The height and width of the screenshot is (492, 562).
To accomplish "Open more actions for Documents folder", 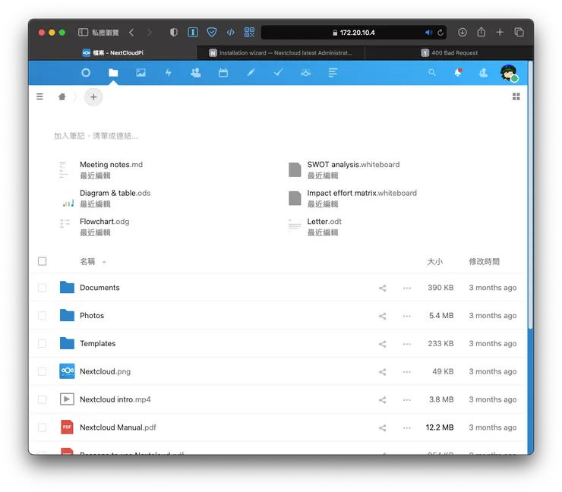I will coord(407,288).
